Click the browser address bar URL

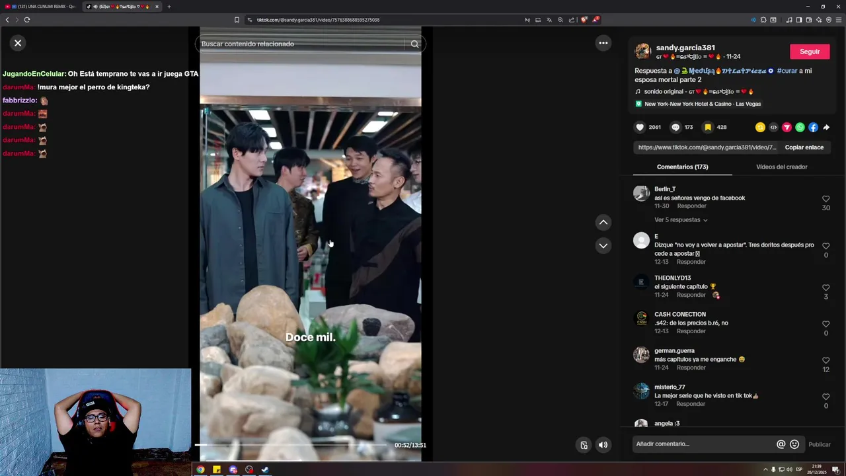click(318, 20)
